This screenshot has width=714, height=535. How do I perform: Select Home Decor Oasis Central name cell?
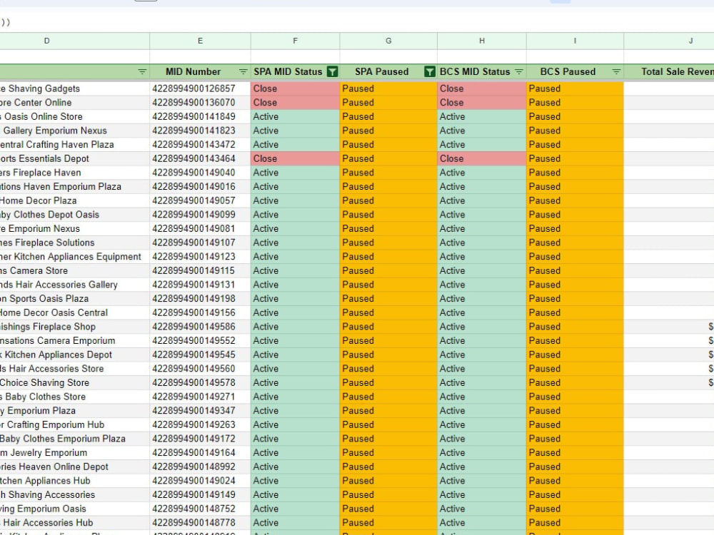coord(75,313)
